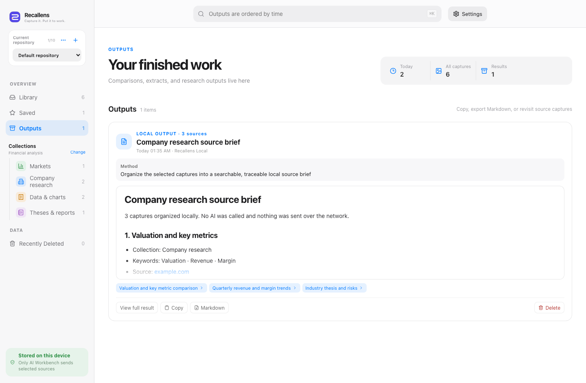Open Quarterly revenue and margin trends chip
Image resolution: width=586 pixels, height=383 pixels.
pyautogui.click(x=255, y=288)
